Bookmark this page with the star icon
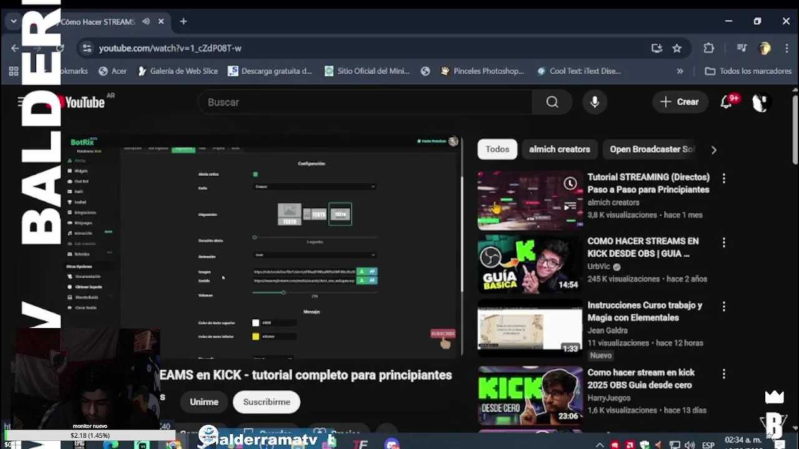The width and height of the screenshot is (799, 449). click(677, 48)
